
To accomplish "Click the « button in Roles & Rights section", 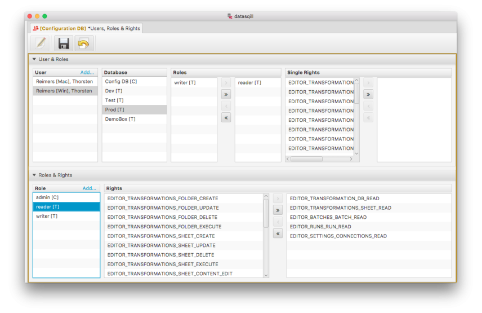I will coord(278,233).
